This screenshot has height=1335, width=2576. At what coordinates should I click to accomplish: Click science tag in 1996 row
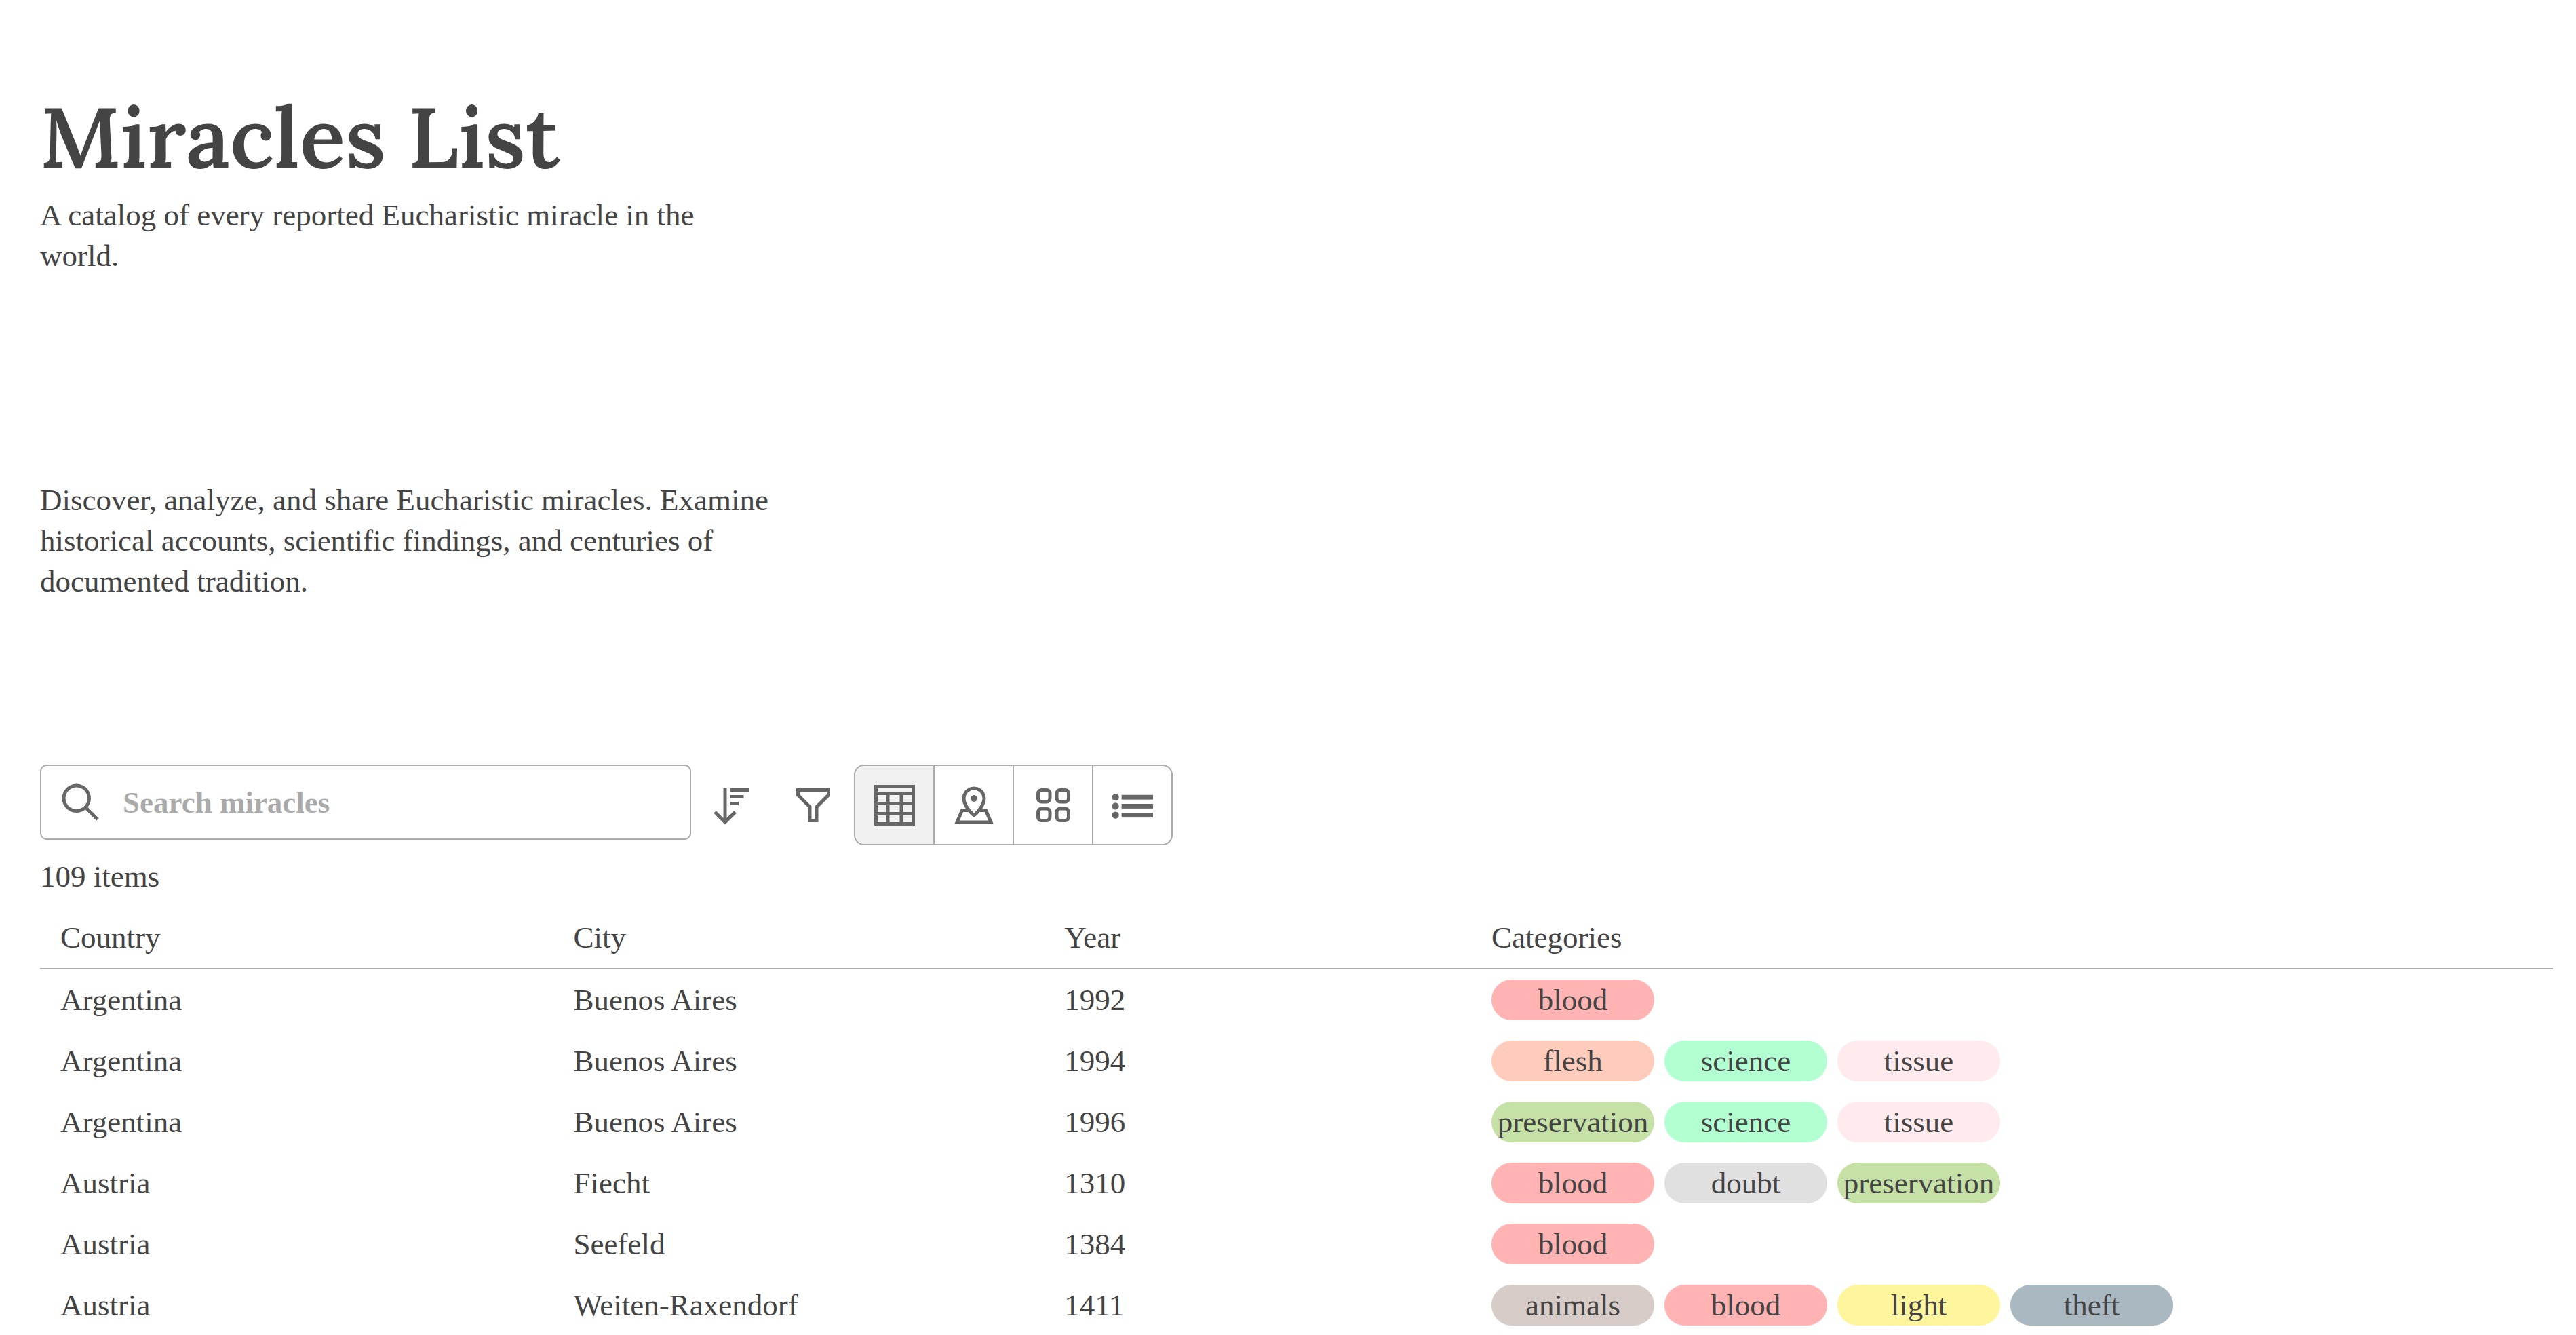tap(1745, 1122)
